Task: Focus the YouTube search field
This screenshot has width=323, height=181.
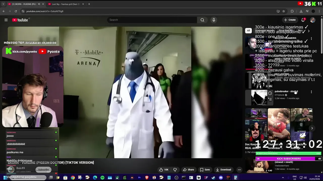Action: coord(152,20)
